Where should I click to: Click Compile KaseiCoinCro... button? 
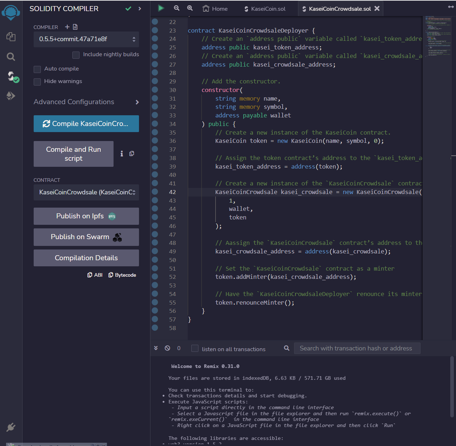[x=86, y=123]
